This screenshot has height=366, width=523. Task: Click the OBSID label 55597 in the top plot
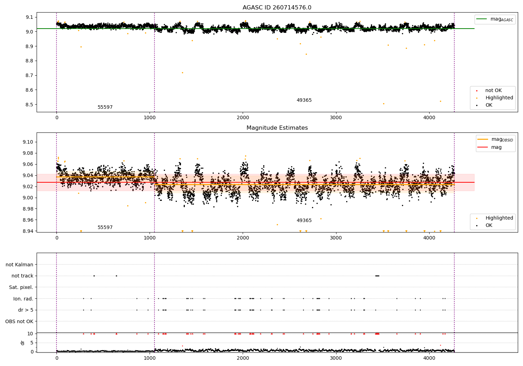click(x=105, y=107)
